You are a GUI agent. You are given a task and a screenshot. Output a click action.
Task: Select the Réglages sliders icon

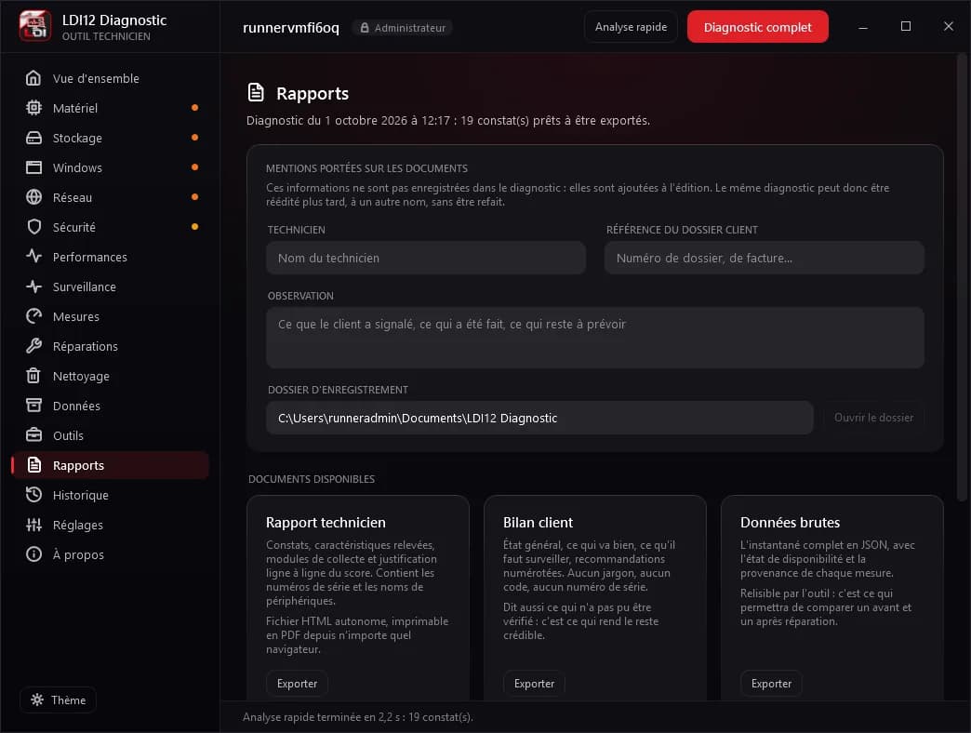pos(33,525)
